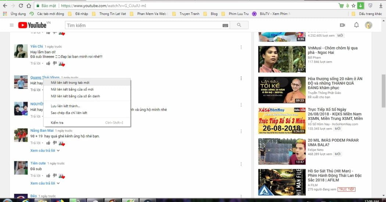
Task: Open Phan Mem Va Web bookmarks folder
Action: 149,14
